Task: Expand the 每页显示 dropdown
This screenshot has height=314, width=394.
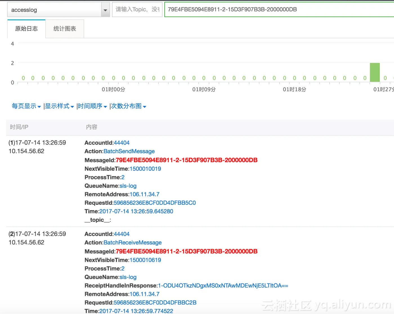Action: coord(26,106)
